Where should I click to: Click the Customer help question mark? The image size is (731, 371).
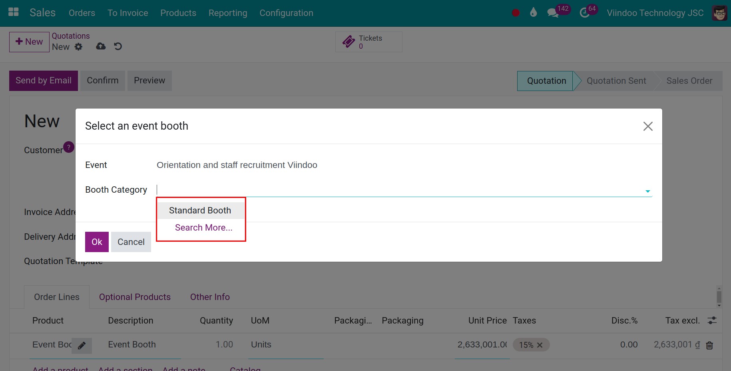click(x=69, y=147)
